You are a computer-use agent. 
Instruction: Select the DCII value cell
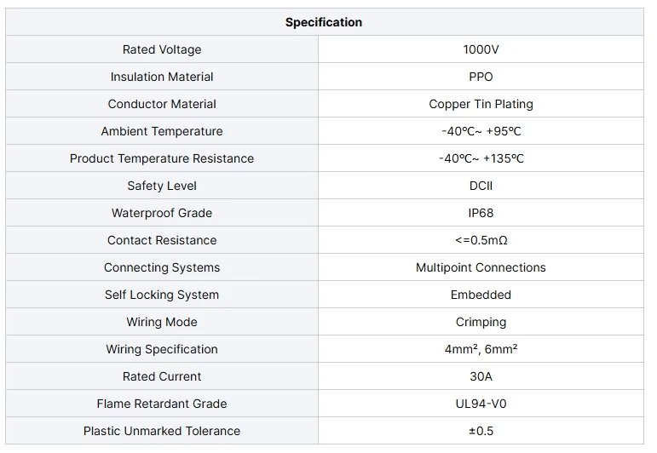[x=481, y=186]
